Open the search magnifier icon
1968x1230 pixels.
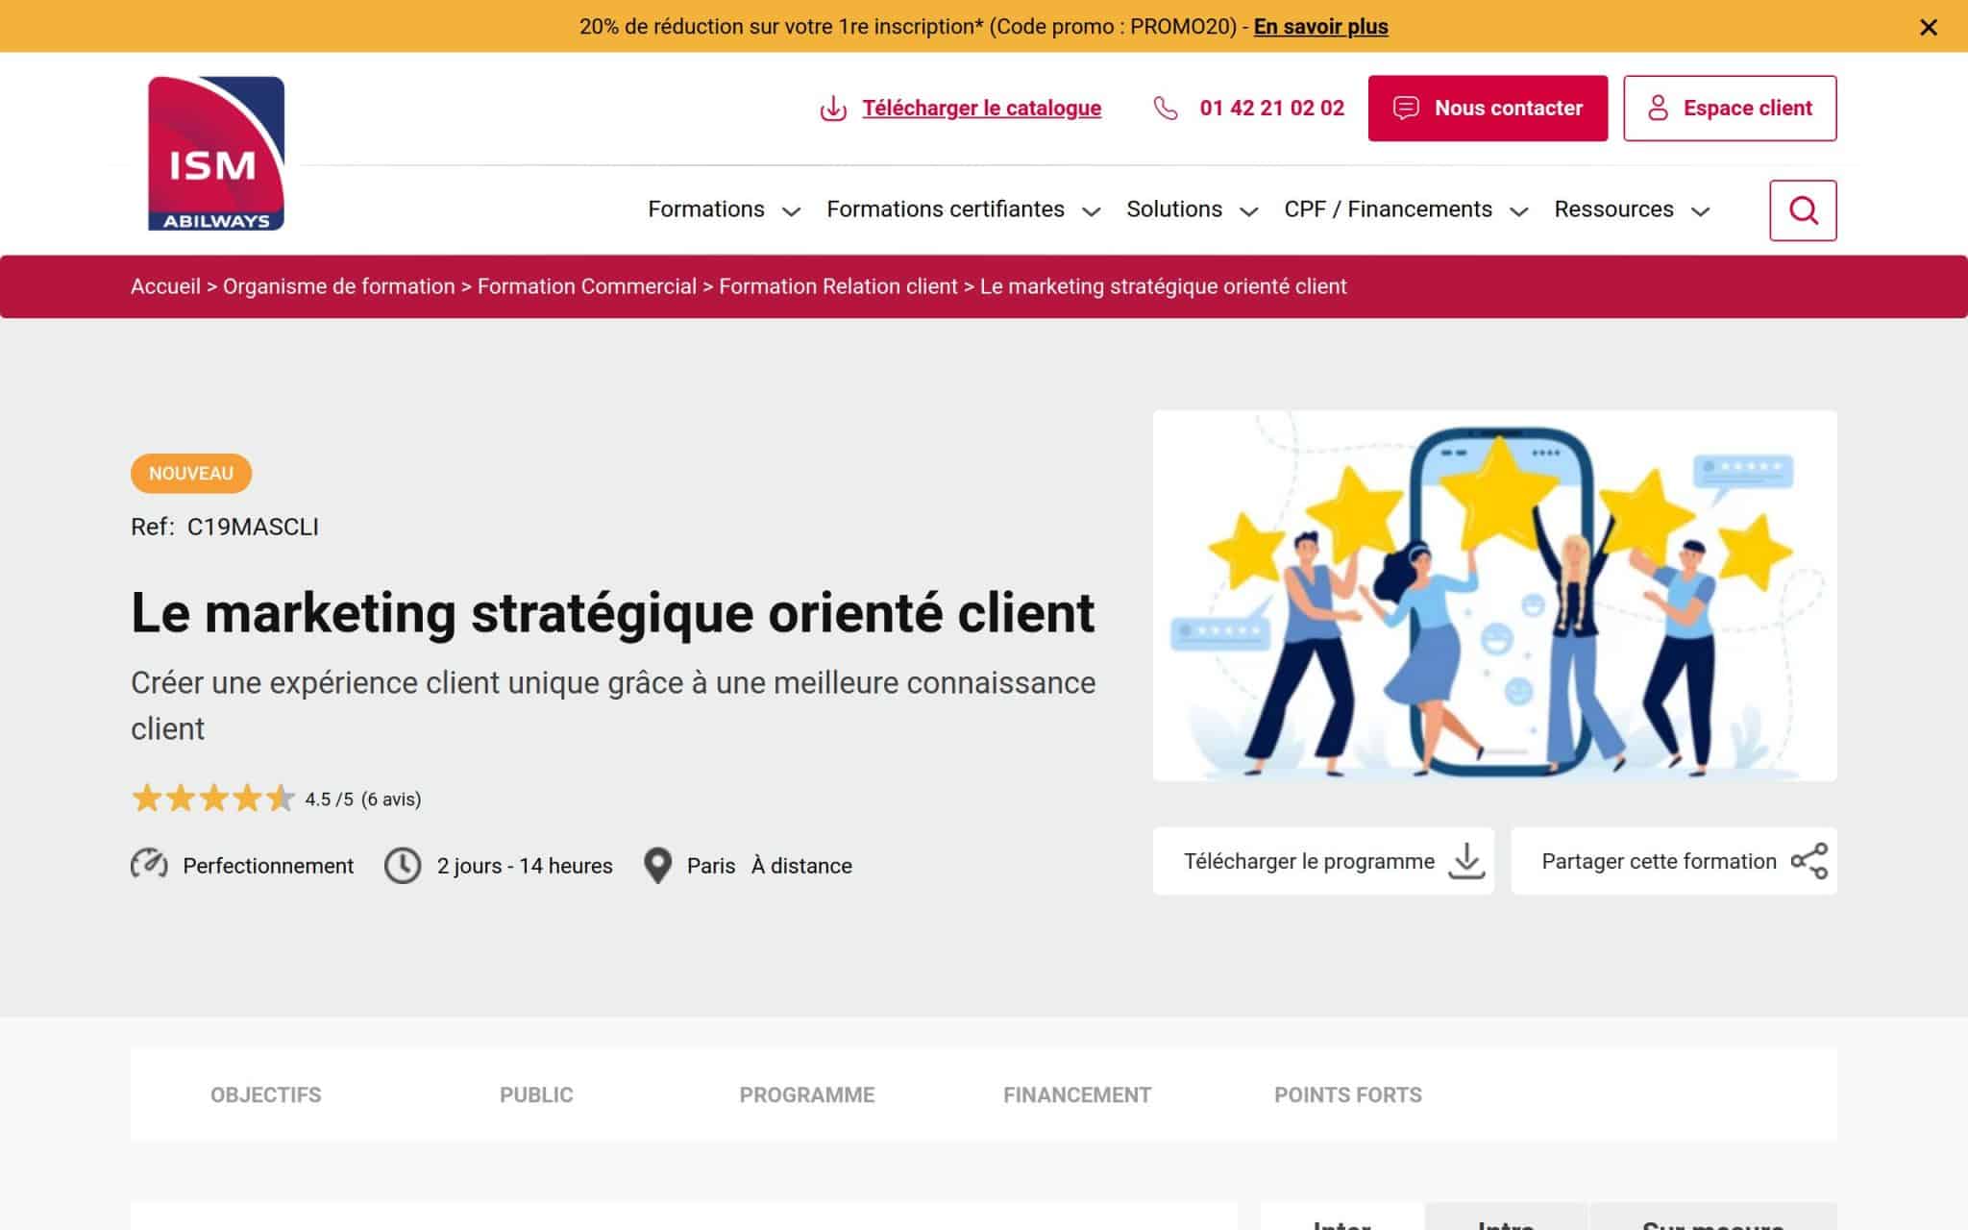(1803, 210)
